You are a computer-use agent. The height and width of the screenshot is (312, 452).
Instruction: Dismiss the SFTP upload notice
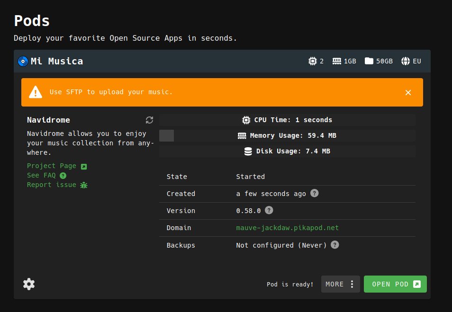pos(408,92)
